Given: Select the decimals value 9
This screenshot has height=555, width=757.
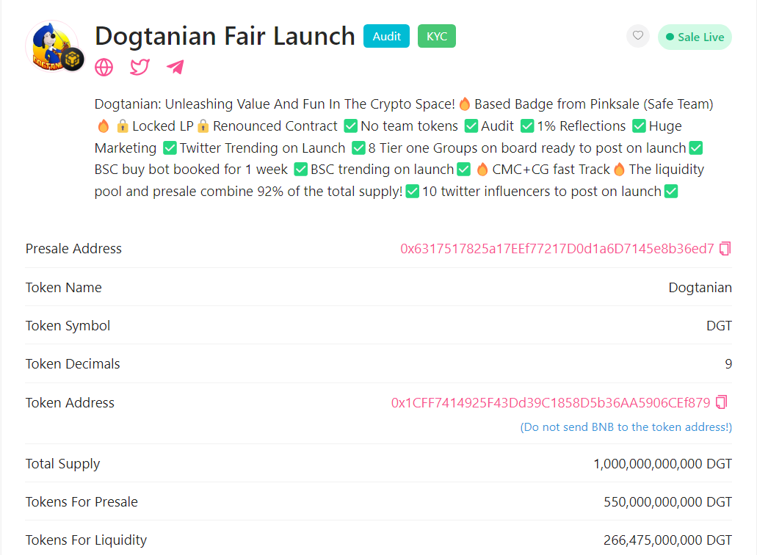Looking at the screenshot, I should click(728, 364).
